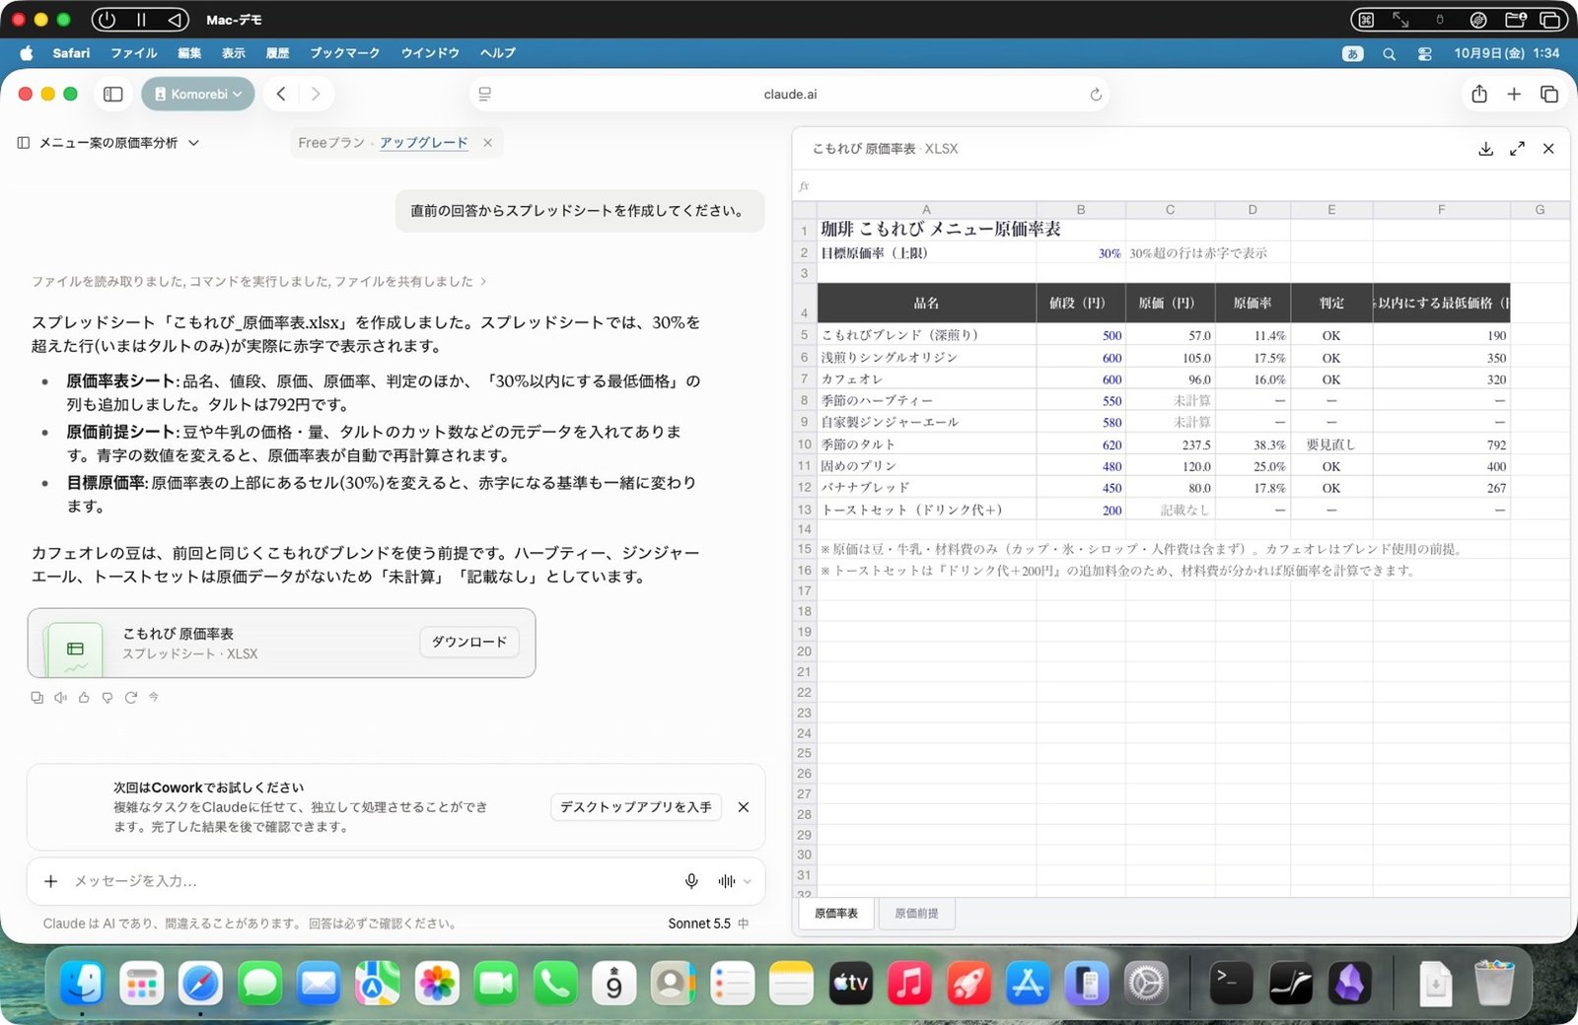
Task: Open Launchpad from the Dock
Action: point(141,984)
